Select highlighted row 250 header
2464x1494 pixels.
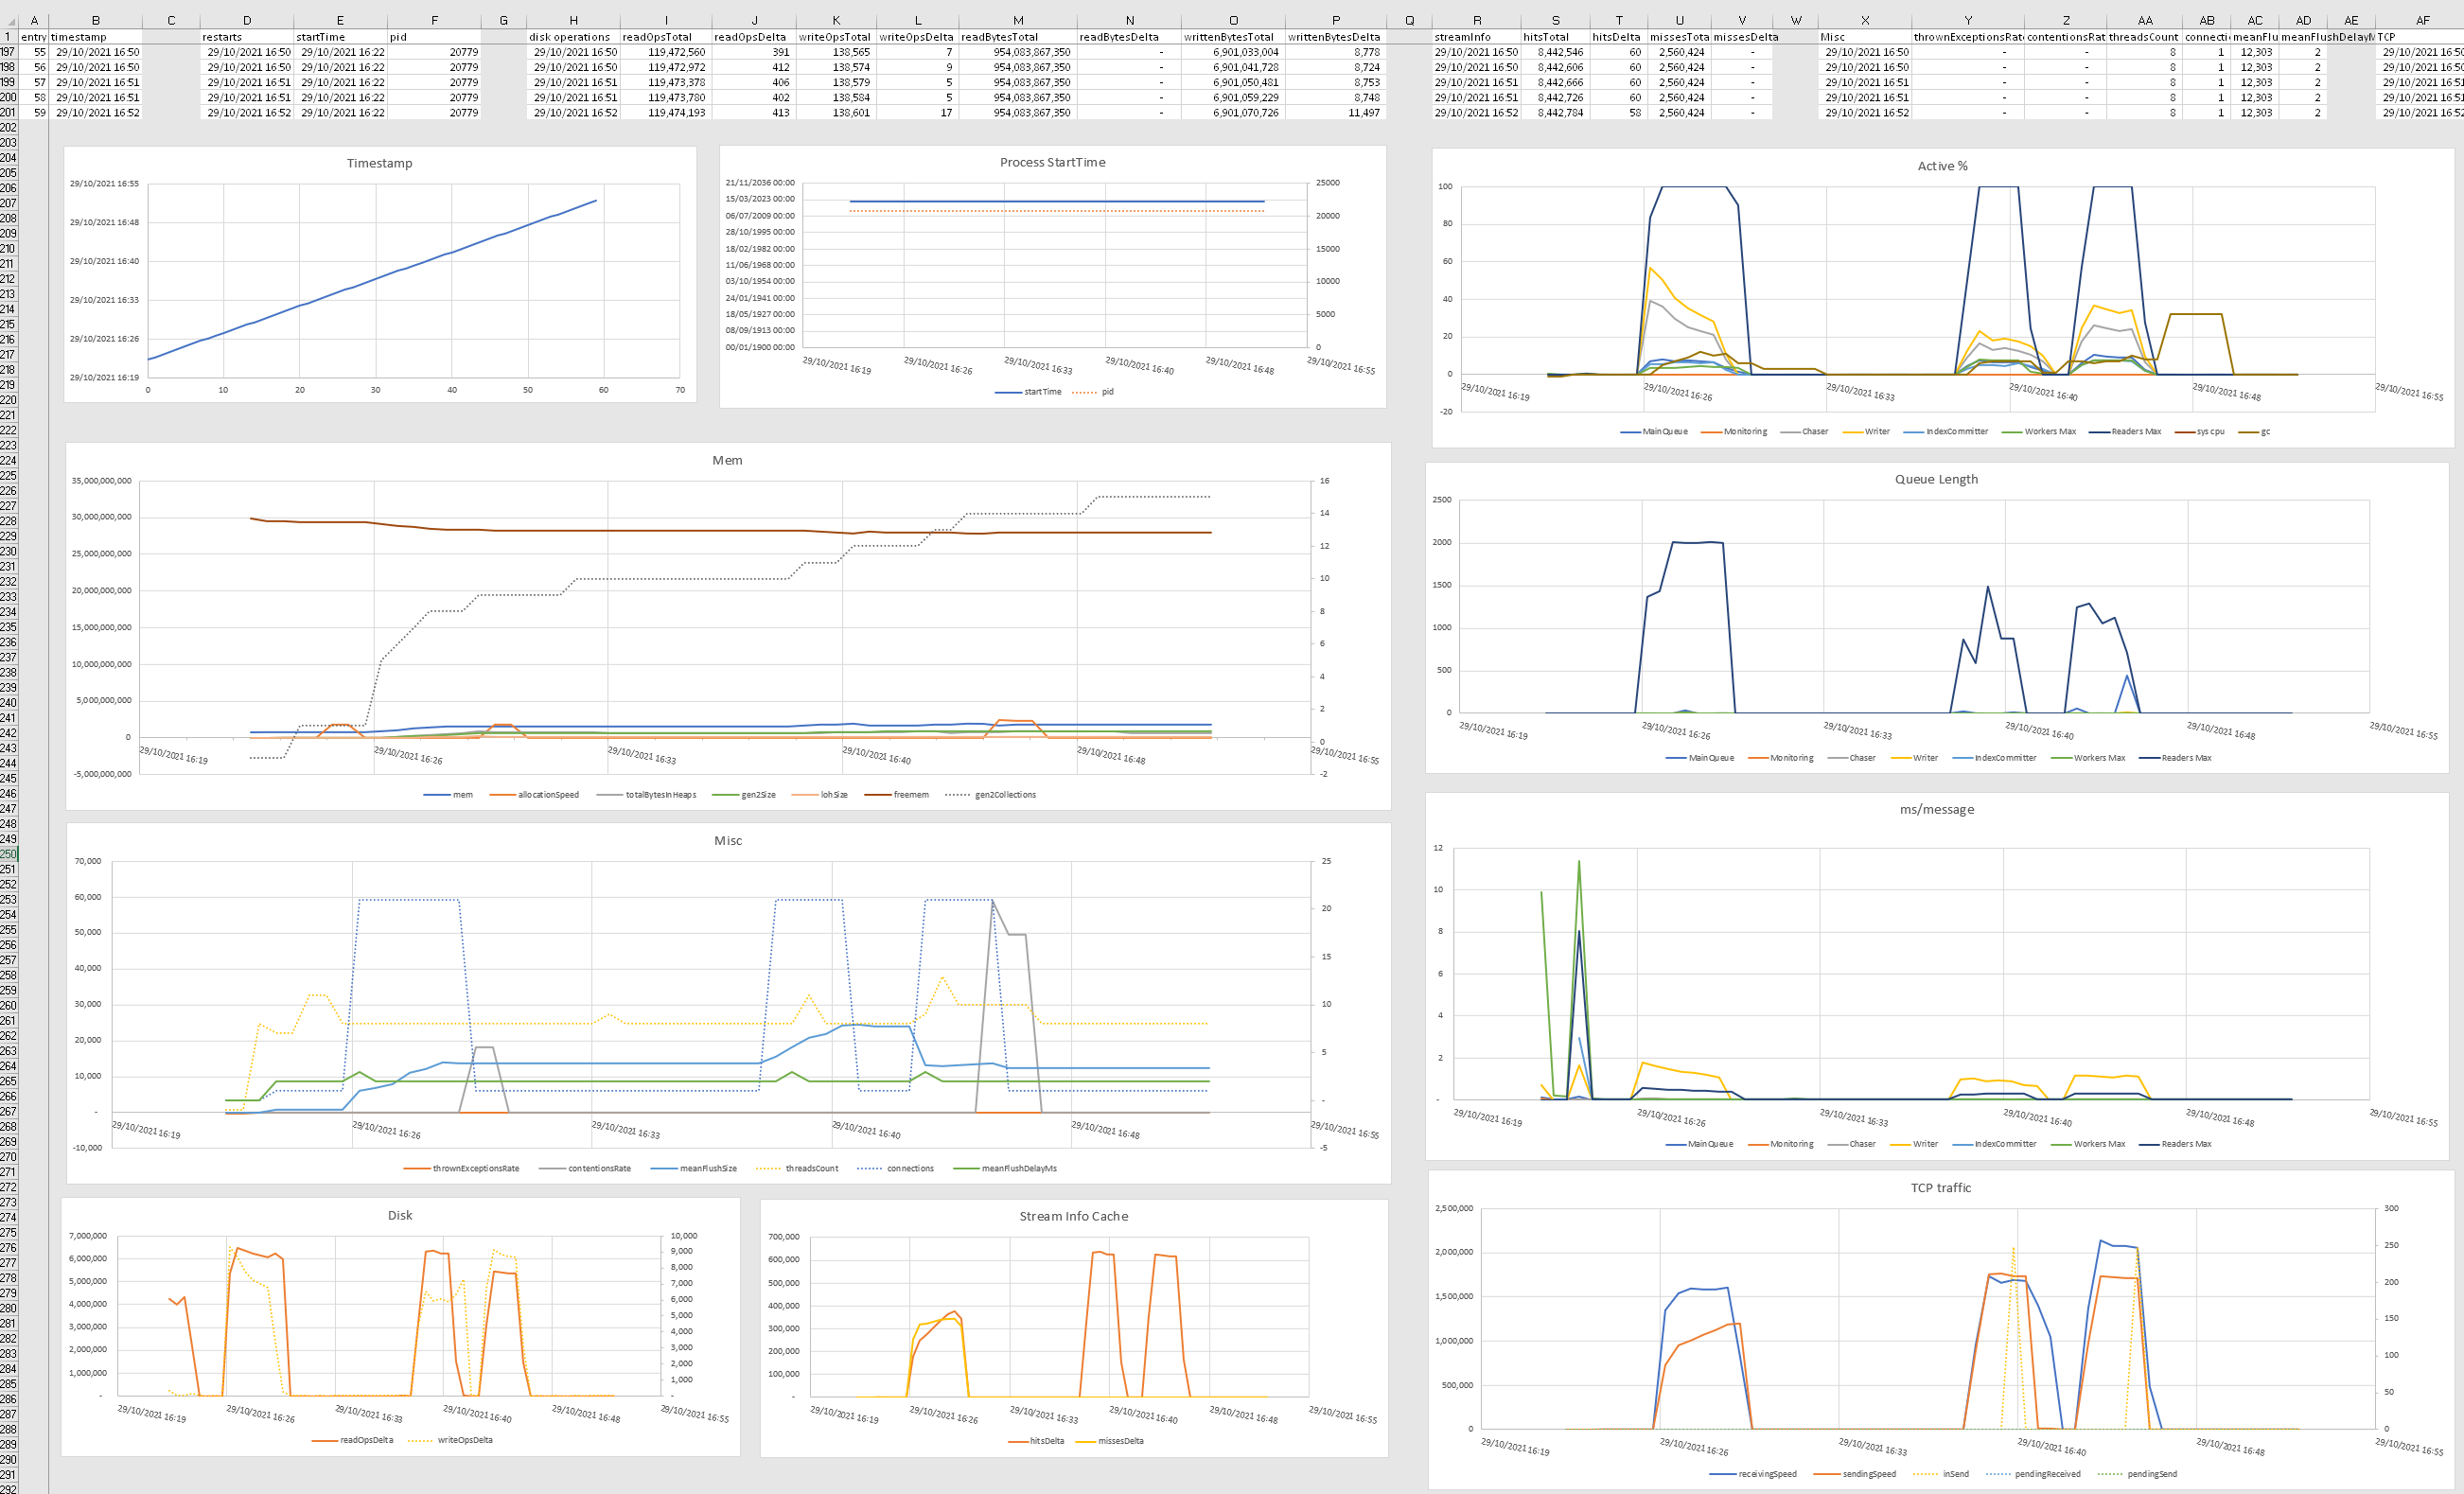pos(9,854)
